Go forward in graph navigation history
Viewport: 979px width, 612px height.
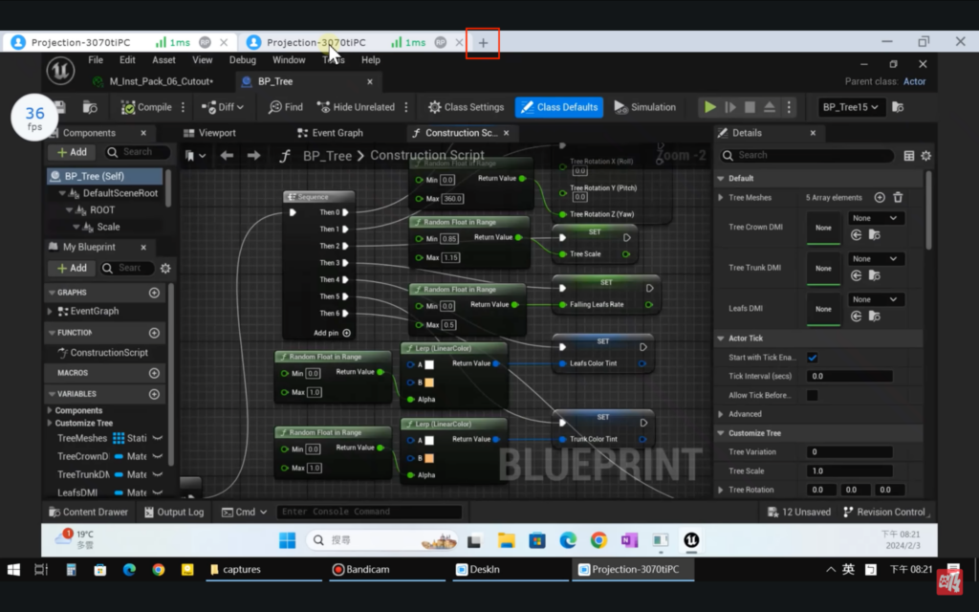[x=253, y=156]
